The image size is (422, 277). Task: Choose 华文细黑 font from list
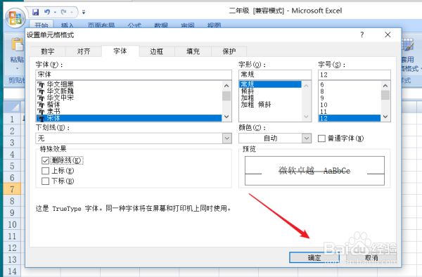(129, 84)
